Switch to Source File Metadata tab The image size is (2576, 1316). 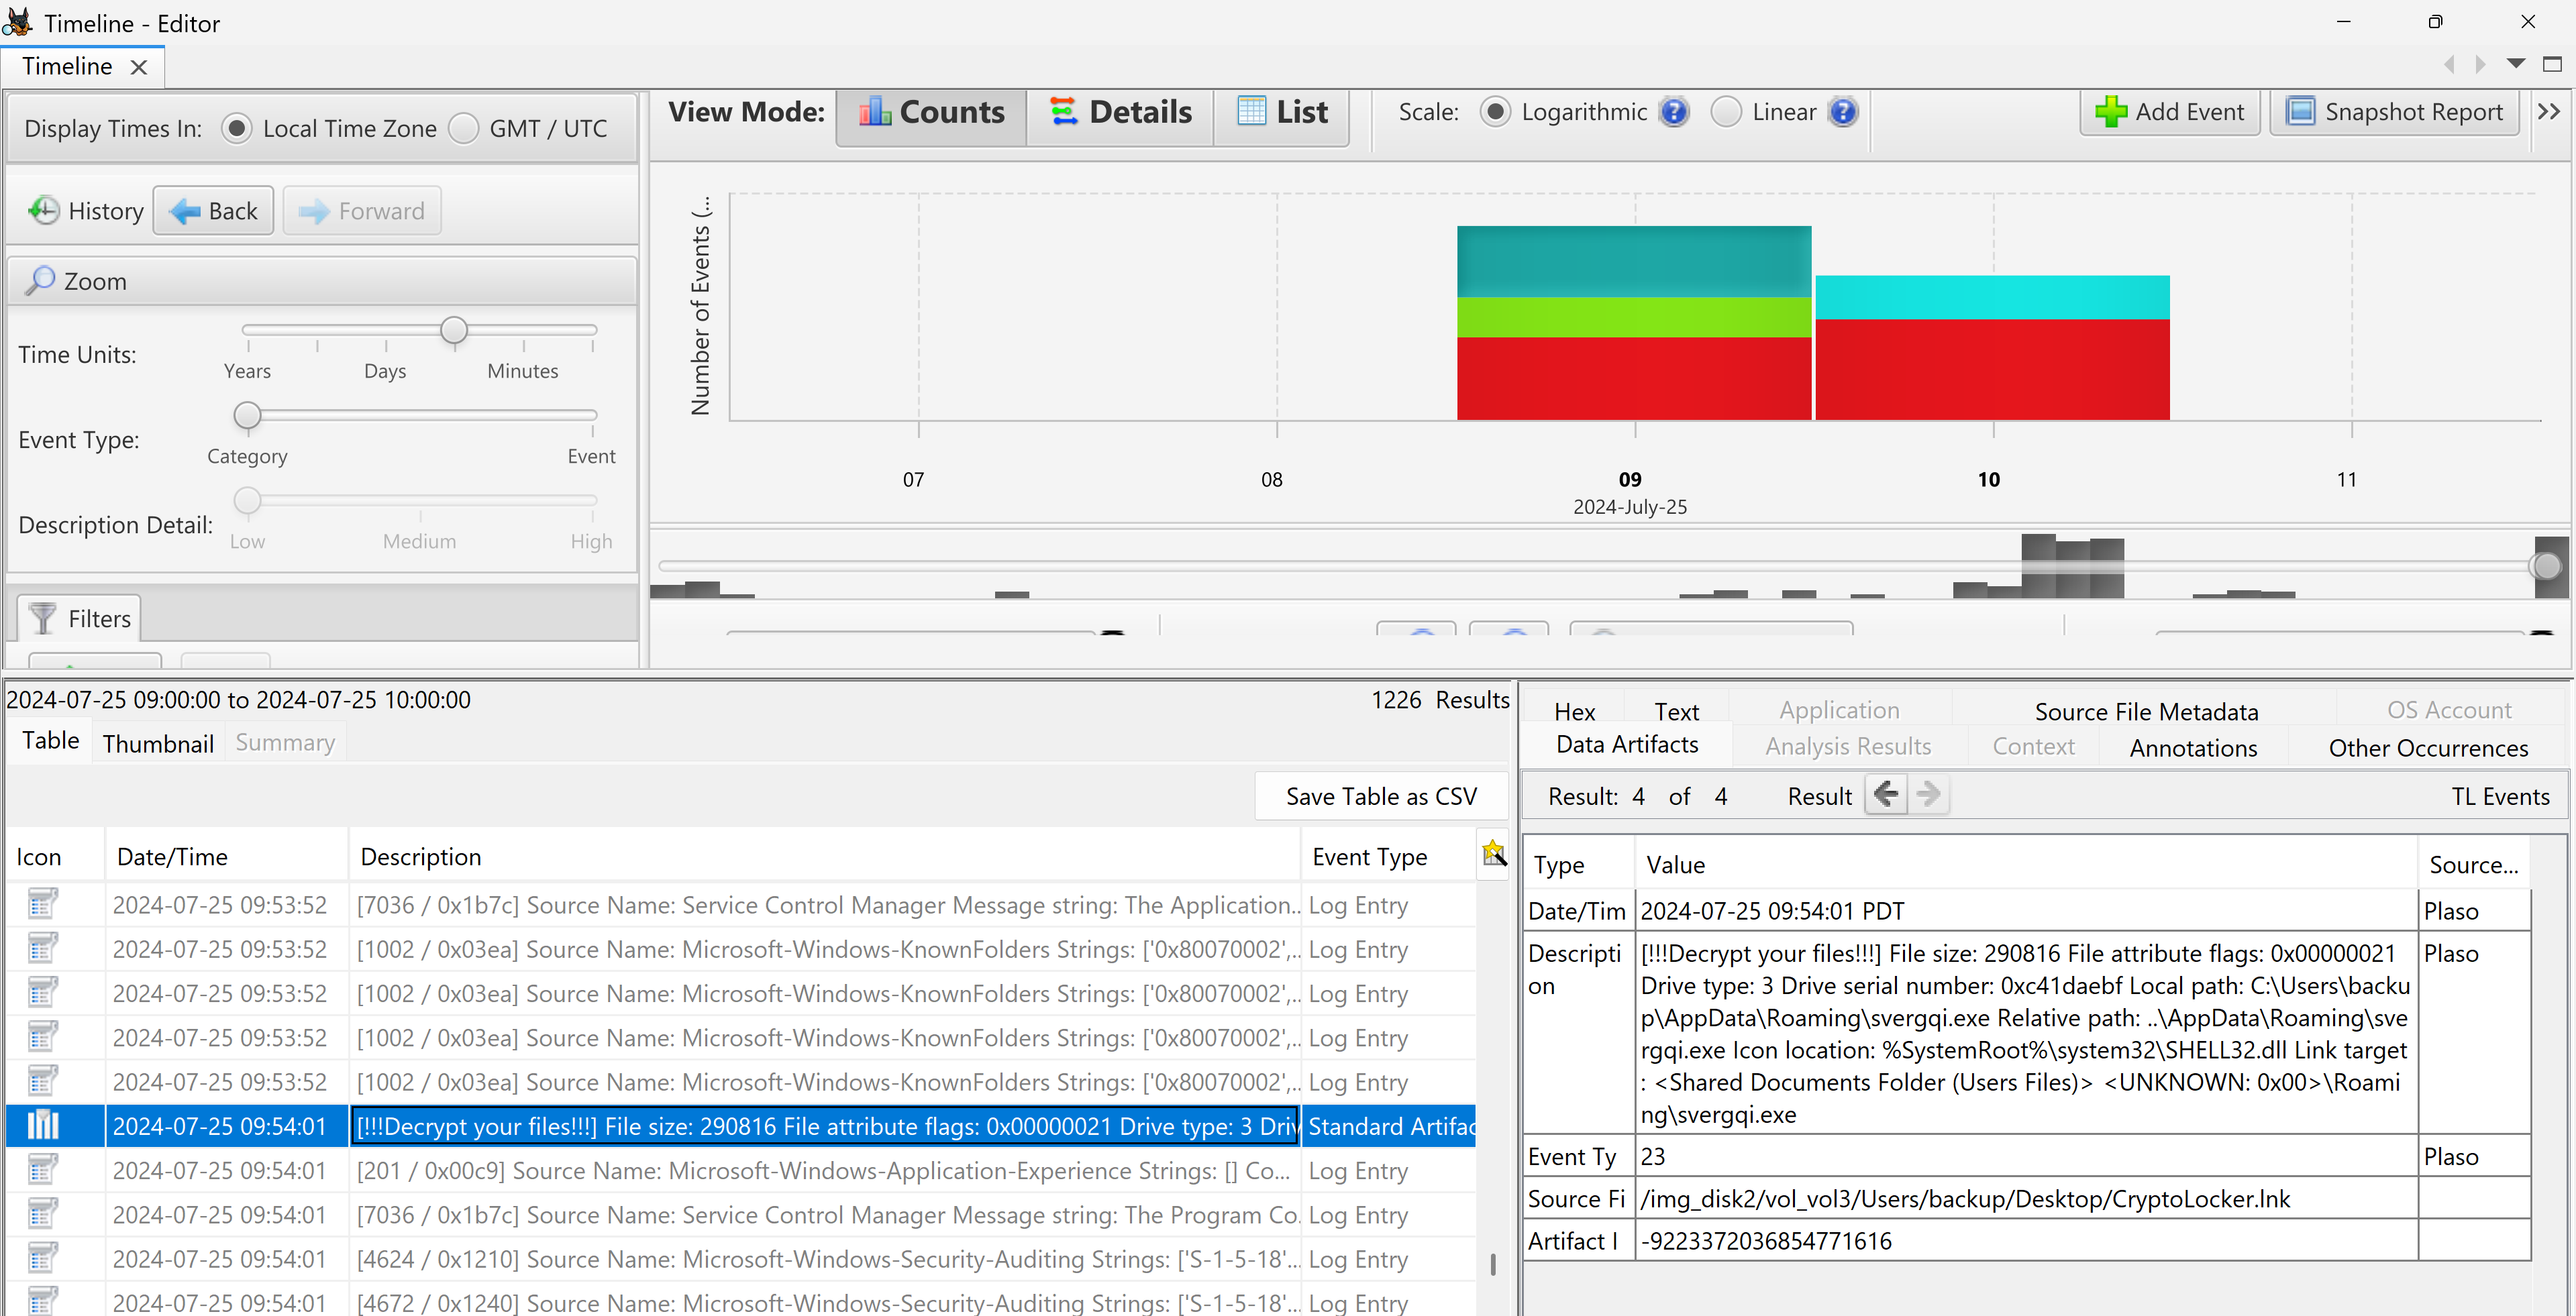click(2146, 712)
